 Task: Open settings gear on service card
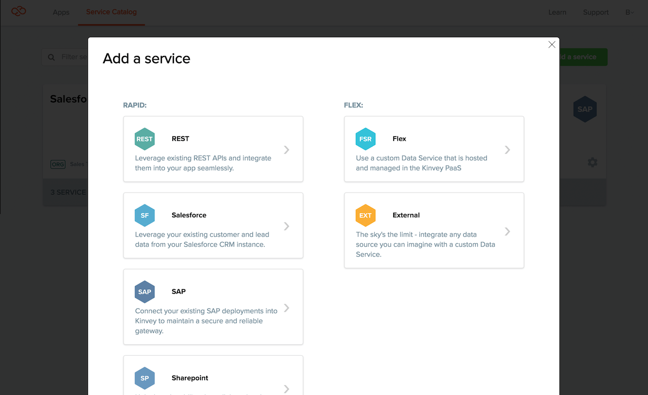(x=592, y=162)
